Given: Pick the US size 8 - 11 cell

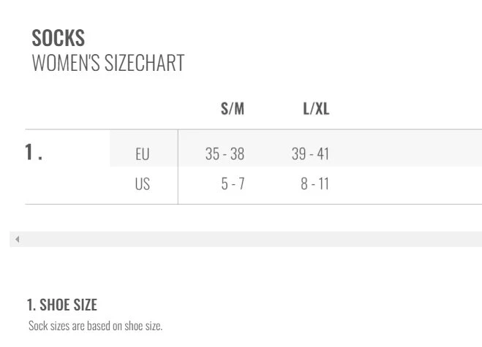Looking at the screenshot, I should click(315, 184).
